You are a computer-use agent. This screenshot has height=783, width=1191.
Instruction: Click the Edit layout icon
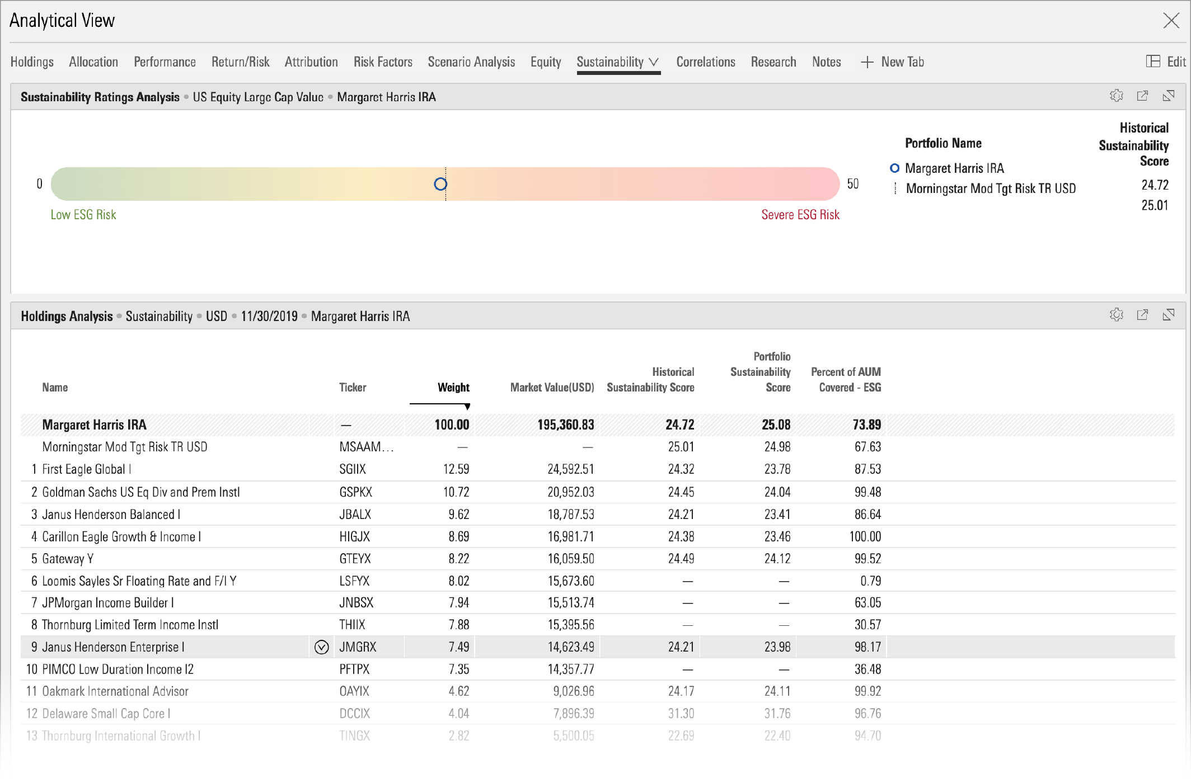click(x=1153, y=62)
